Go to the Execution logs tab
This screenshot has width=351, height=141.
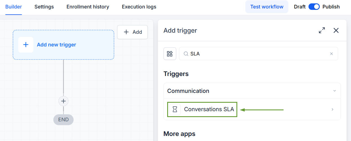pos(139,7)
